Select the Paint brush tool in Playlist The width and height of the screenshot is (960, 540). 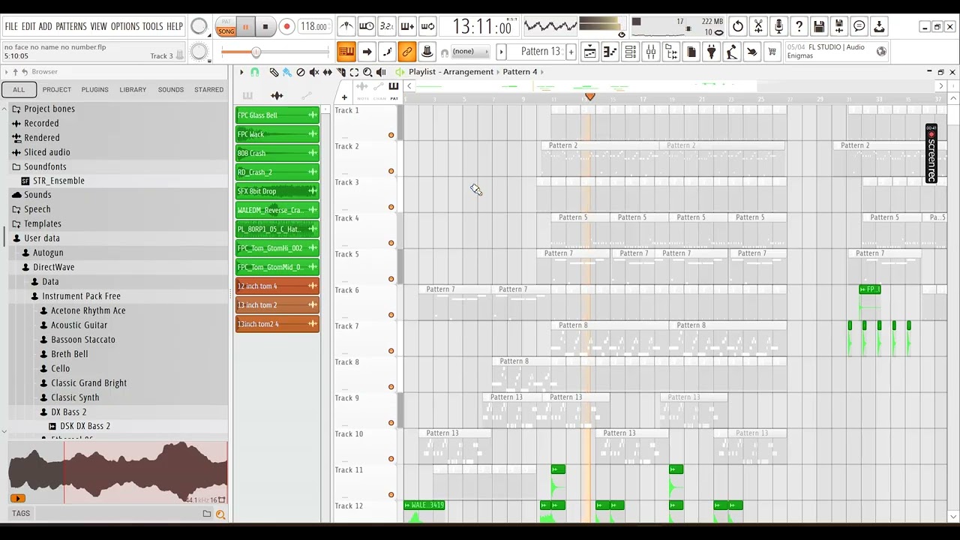287,72
